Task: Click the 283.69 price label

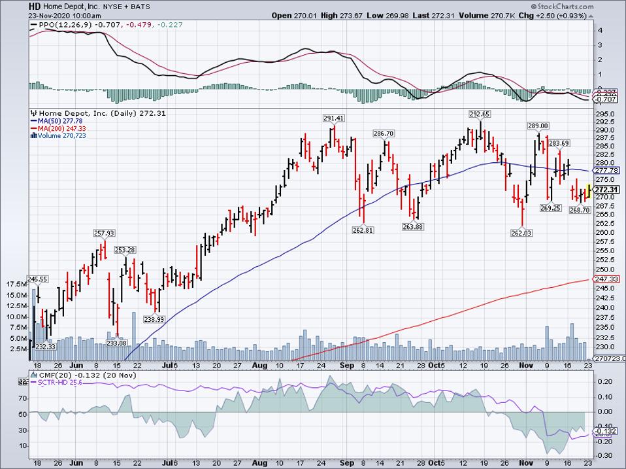Action: tap(559, 143)
